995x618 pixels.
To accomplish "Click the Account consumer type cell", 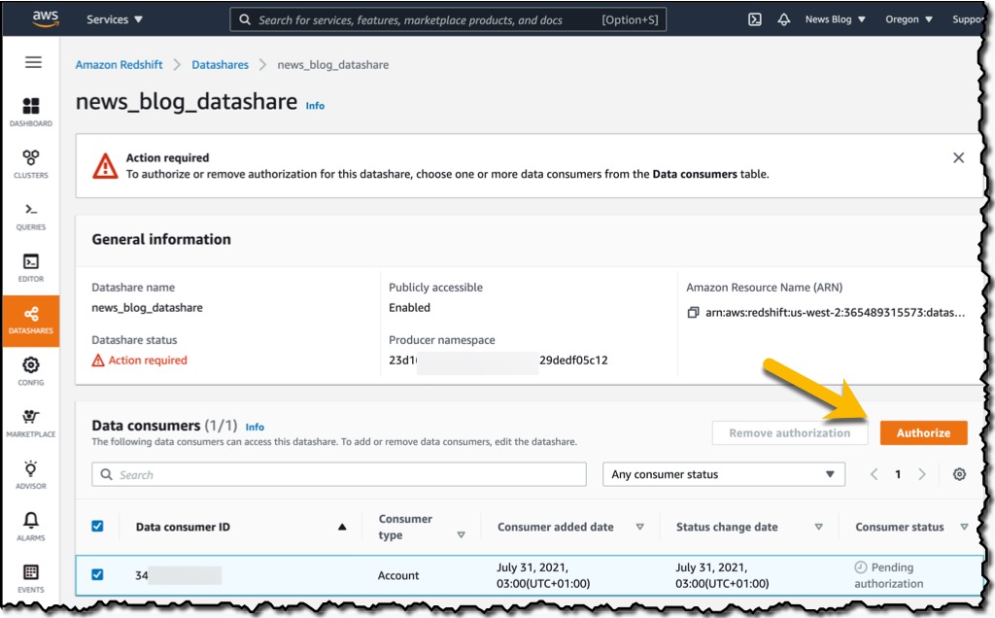I will [397, 575].
